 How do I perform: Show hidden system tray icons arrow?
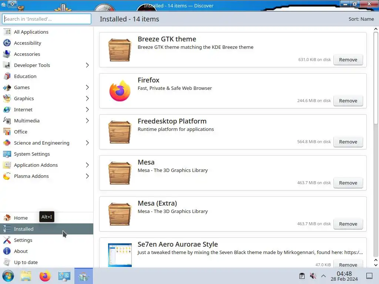click(x=323, y=276)
